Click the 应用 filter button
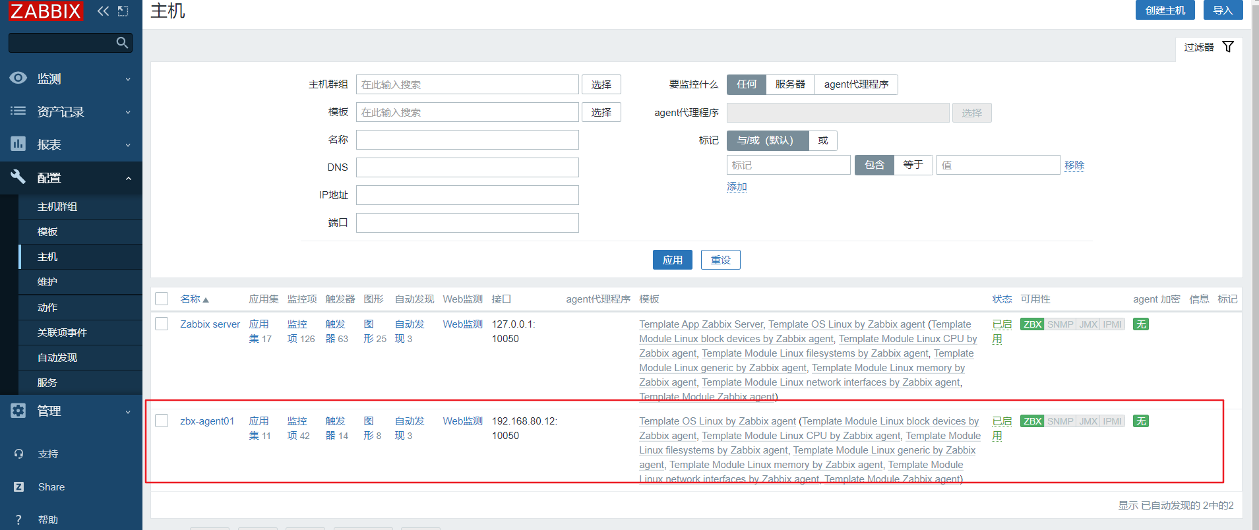 coord(673,260)
